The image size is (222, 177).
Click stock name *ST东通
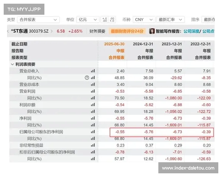click(x=19, y=31)
